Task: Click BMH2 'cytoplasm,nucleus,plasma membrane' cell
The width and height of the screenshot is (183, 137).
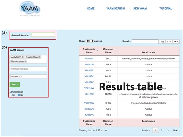Action: tap(149, 103)
